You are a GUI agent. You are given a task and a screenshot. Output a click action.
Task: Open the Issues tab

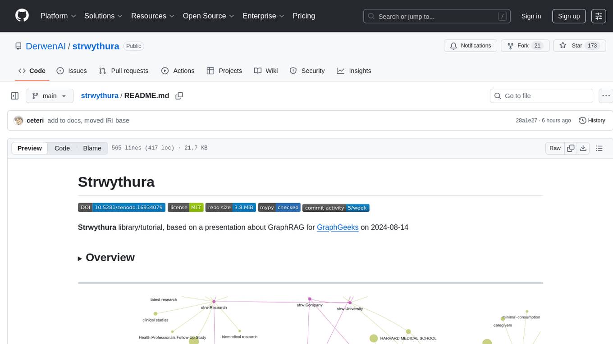(72, 71)
